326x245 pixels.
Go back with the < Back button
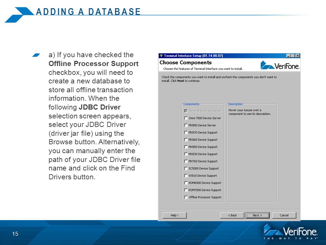(x=232, y=215)
